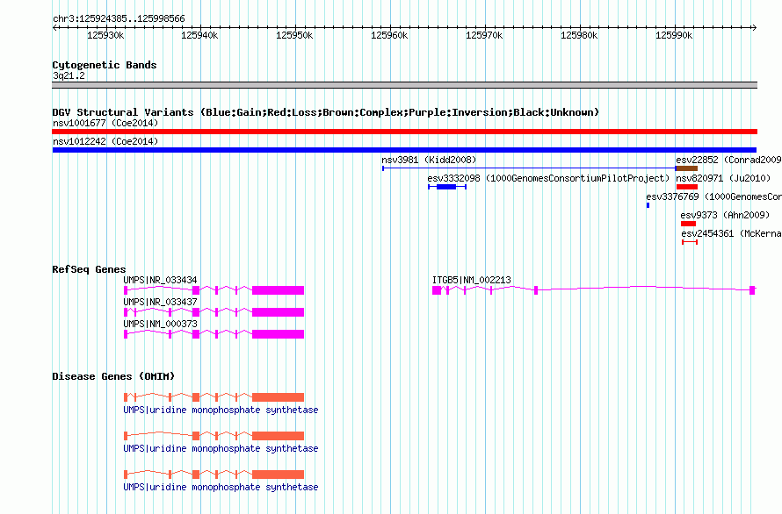Select the nsv3981 (Kidd2008) variant label
Image resolution: width=782 pixels, height=514 pixels.
click(x=429, y=160)
